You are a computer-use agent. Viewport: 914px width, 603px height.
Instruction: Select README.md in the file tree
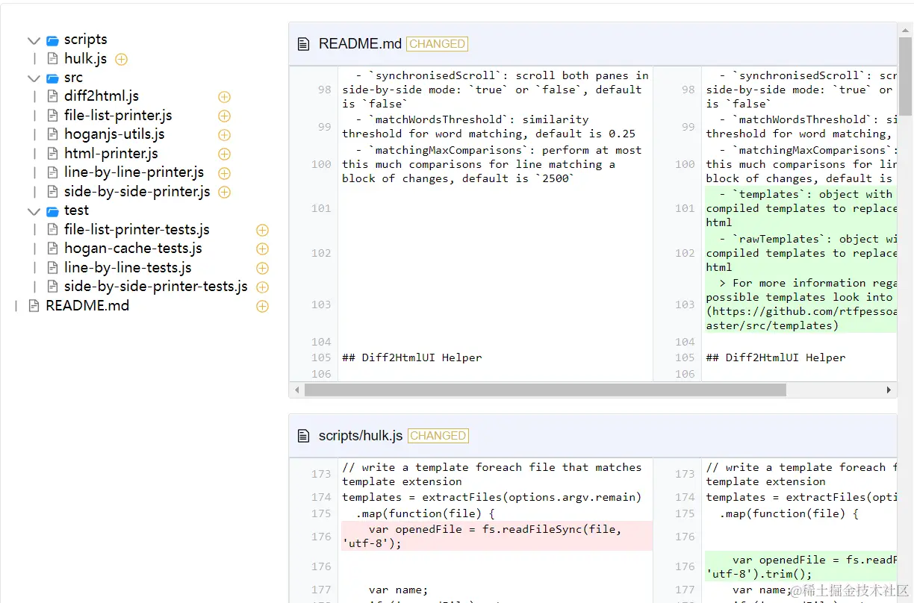click(x=87, y=306)
